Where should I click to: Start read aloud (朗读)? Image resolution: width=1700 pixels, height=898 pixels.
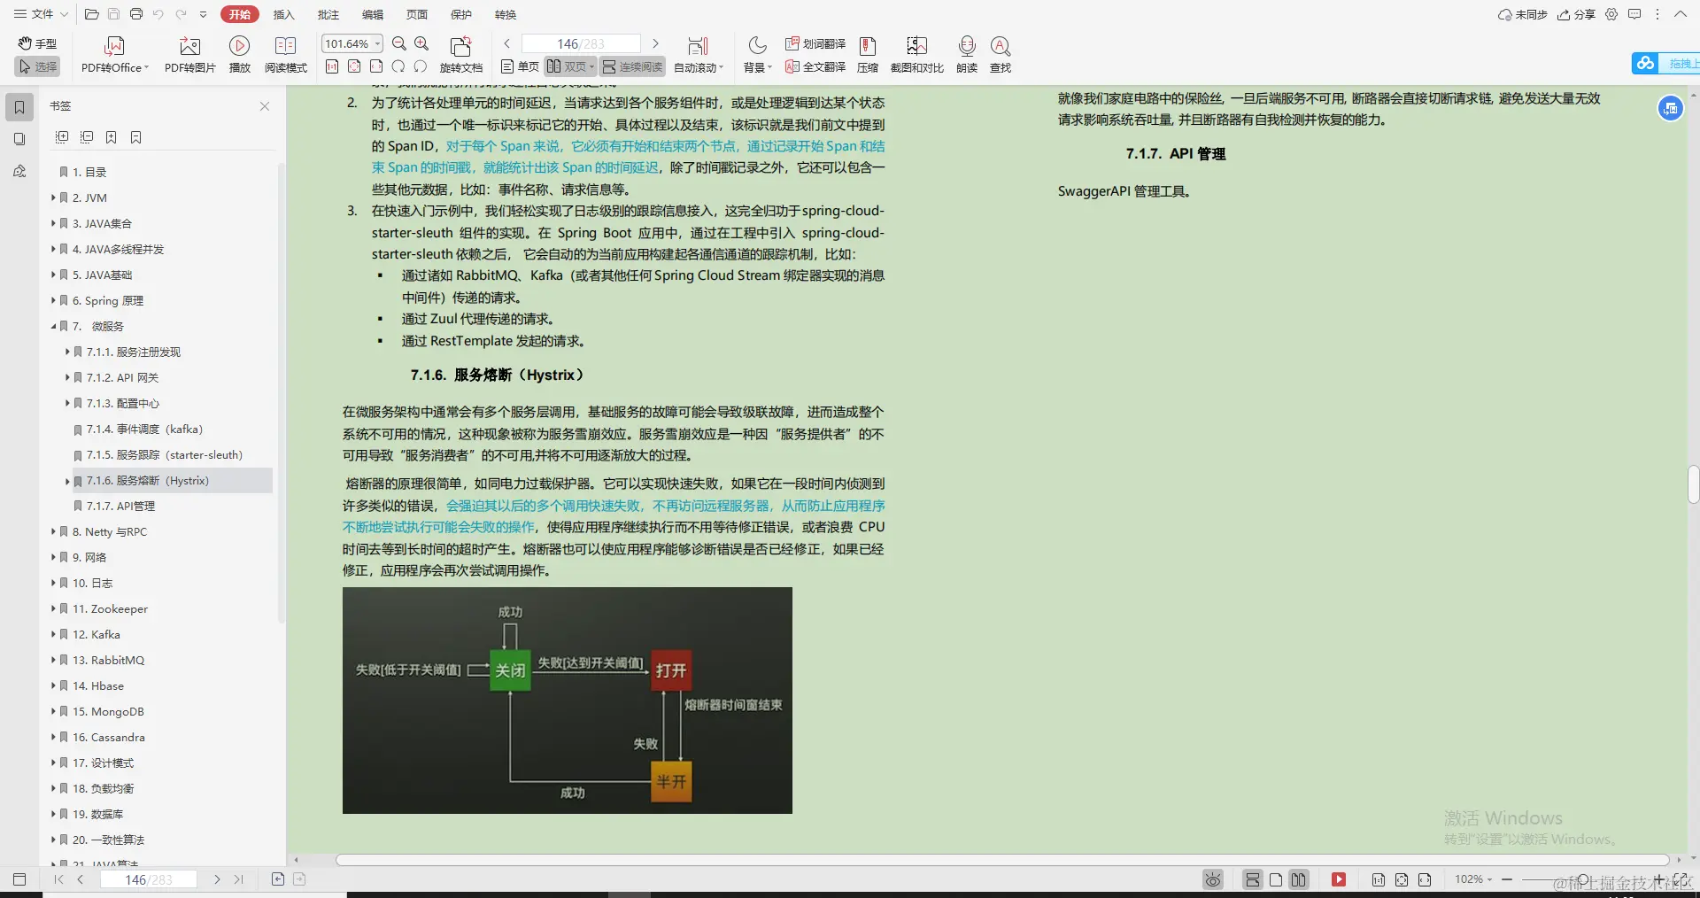[965, 52]
